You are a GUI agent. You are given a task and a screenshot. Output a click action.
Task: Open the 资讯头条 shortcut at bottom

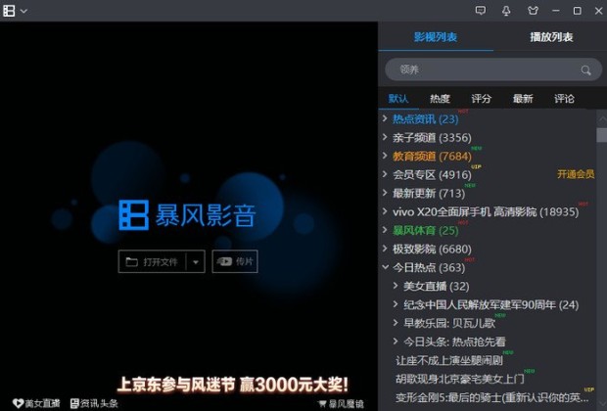click(x=94, y=403)
